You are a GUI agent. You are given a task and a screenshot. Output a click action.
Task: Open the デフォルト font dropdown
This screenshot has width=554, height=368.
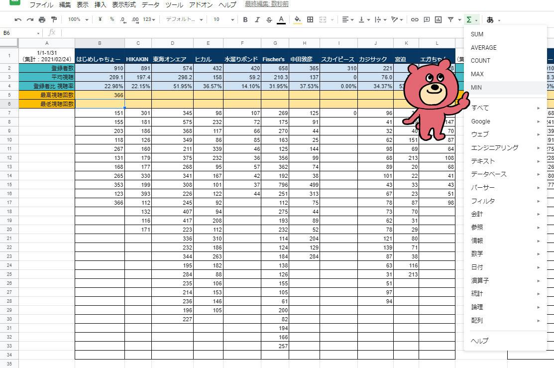tap(184, 19)
